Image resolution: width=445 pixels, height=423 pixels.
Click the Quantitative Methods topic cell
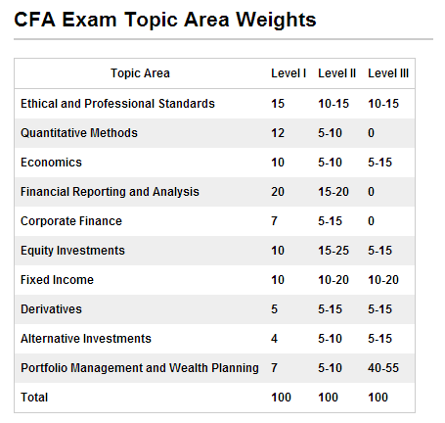[79, 133]
